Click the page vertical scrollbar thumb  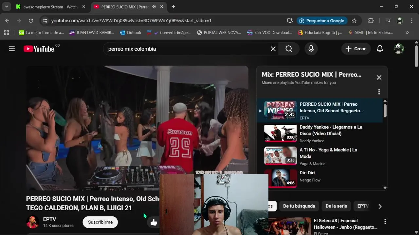(x=416, y=56)
